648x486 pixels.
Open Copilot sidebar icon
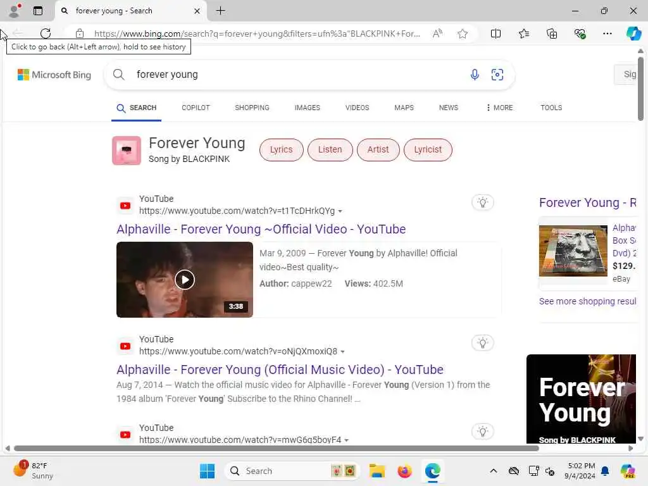(633, 34)
